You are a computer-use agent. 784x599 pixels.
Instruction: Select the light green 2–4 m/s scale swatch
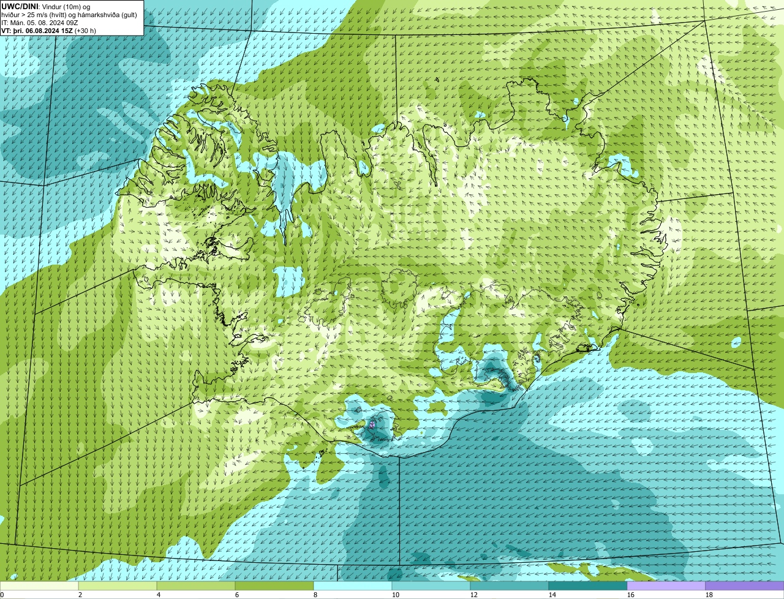coord(118,586)
